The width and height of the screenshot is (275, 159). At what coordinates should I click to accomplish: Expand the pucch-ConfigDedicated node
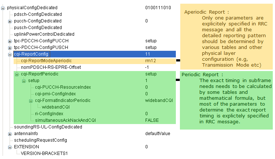pos(10,21)
